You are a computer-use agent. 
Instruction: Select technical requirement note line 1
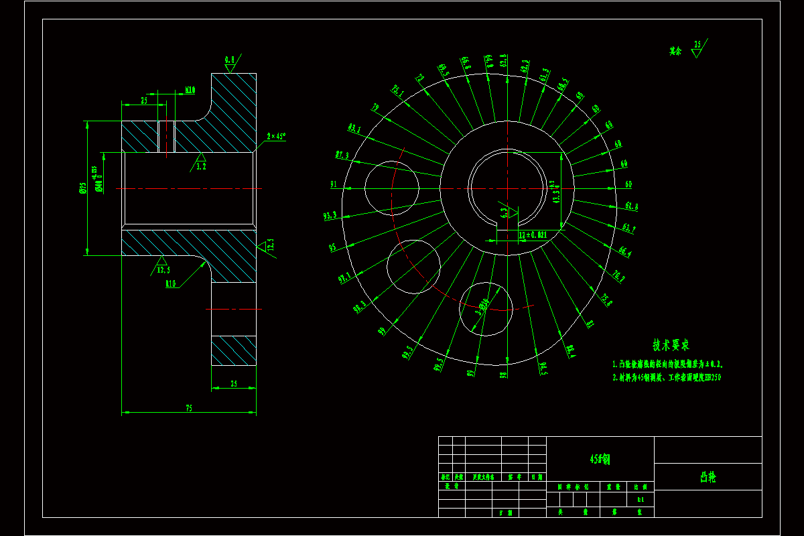[x=667, y=364]
